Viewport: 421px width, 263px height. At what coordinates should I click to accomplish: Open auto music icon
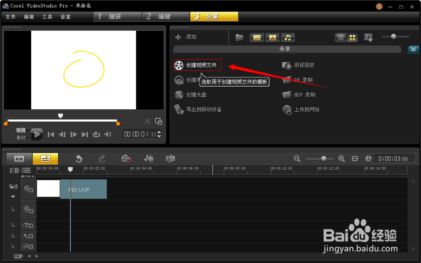[171, 158]
